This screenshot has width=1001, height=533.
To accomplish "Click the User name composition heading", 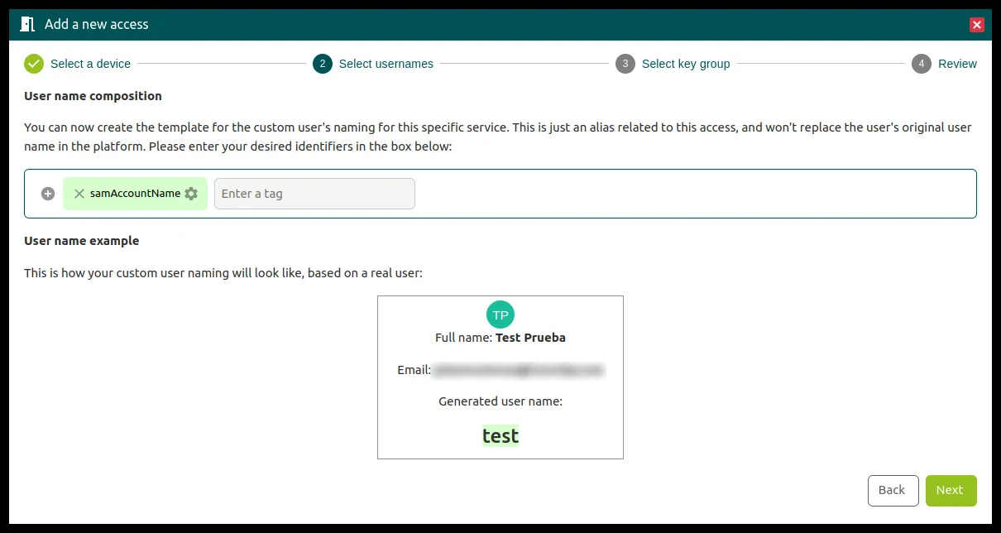I will pyautogui.click(x=93, y=96).
